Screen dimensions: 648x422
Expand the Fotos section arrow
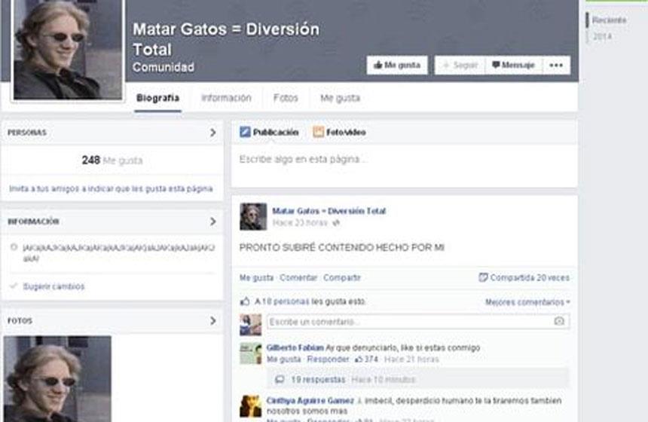click(212, 320)
